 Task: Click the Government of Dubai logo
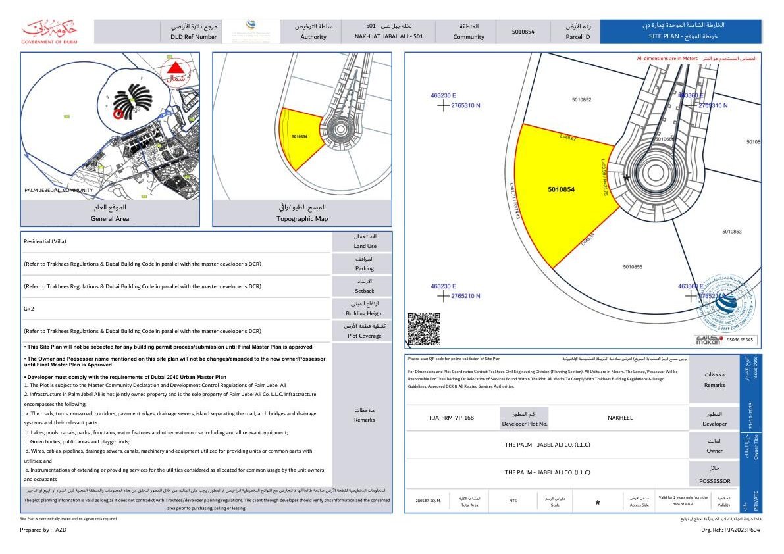point(49,32)
